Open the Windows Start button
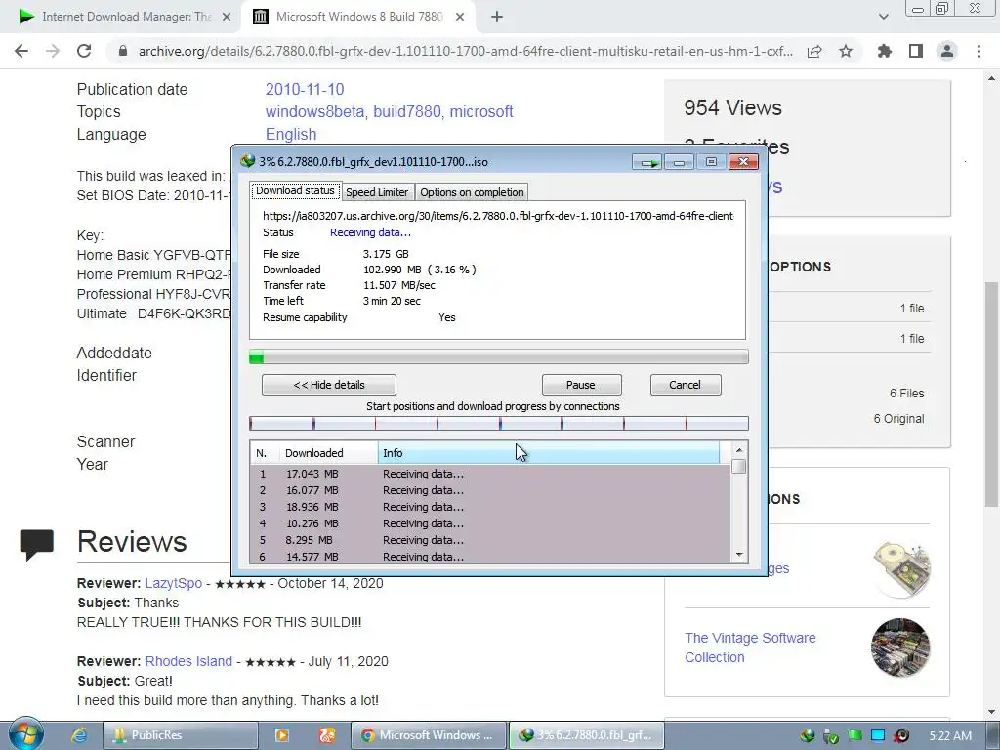The image size is (1000, 750). [25, 734]
